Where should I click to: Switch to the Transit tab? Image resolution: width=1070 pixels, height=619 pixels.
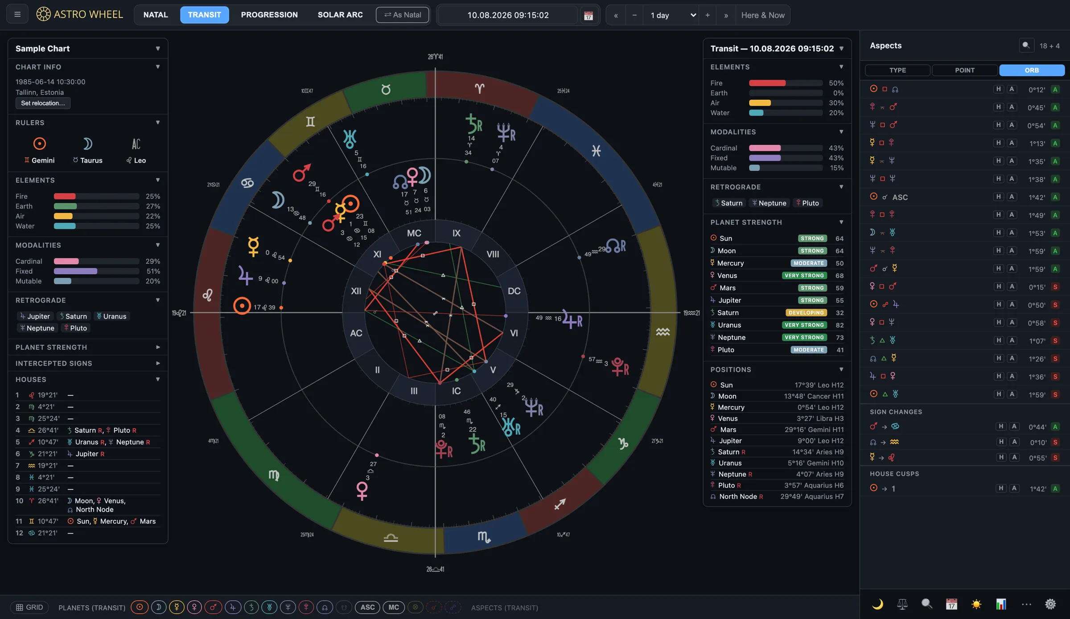point(204,15)
